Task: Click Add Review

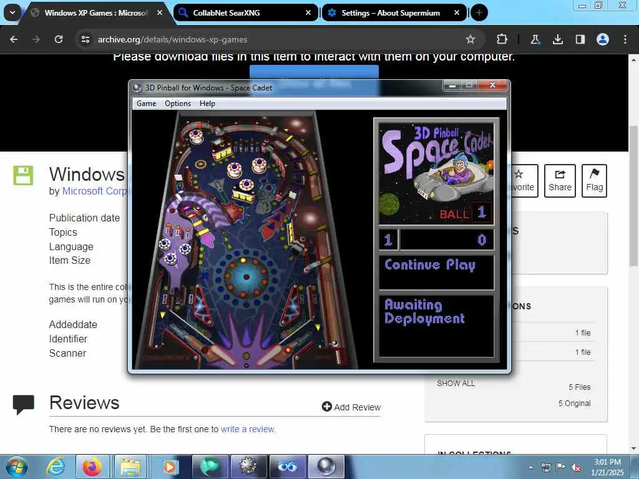Action: point(351,407)
